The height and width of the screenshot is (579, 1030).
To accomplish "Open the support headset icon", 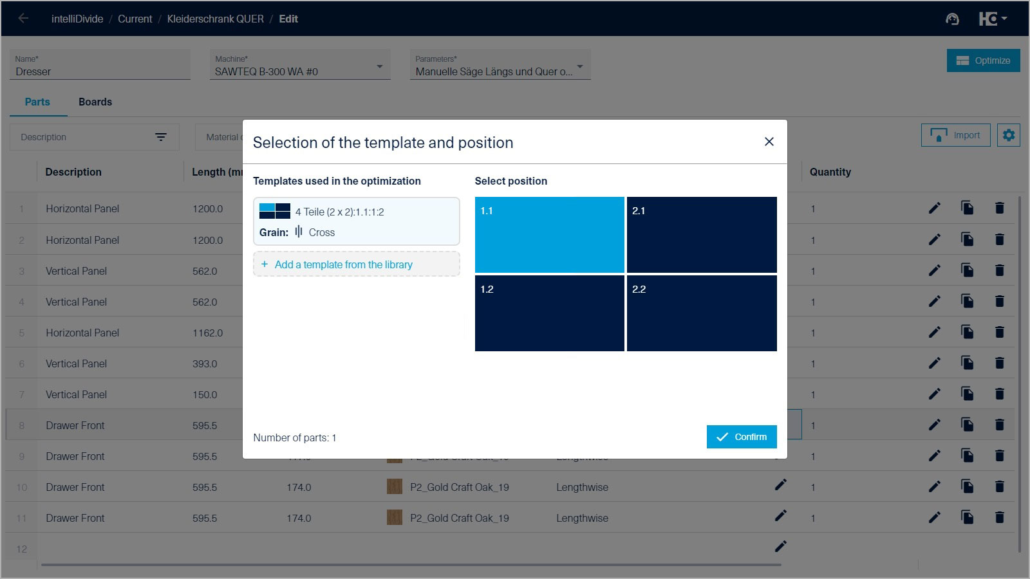I will (x=952, y=19).
